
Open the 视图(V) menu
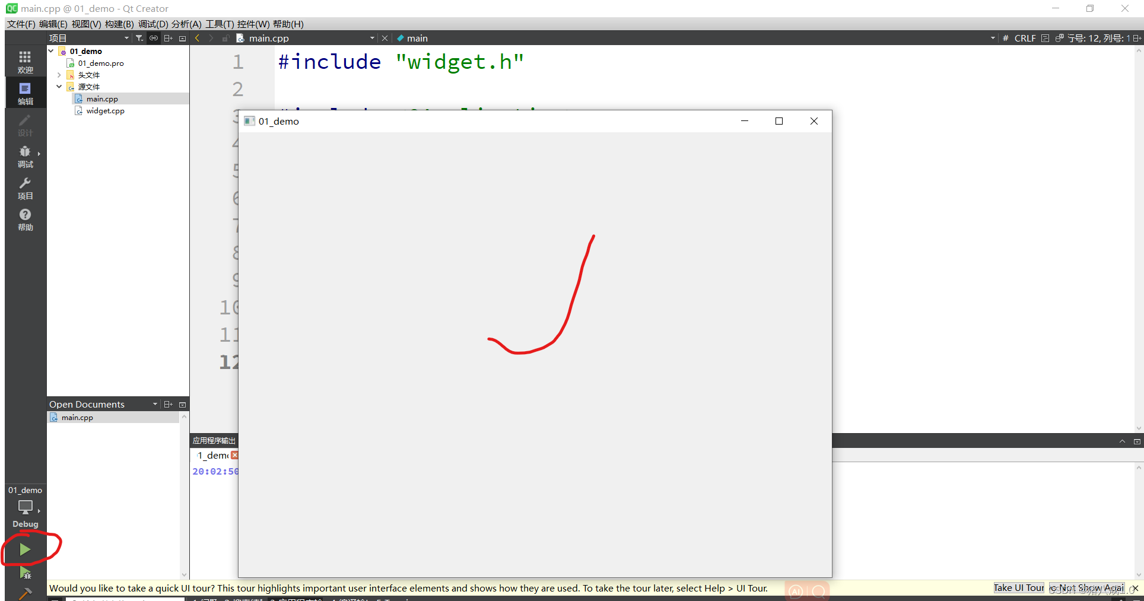pyautogui.click(x=86, y=24)
